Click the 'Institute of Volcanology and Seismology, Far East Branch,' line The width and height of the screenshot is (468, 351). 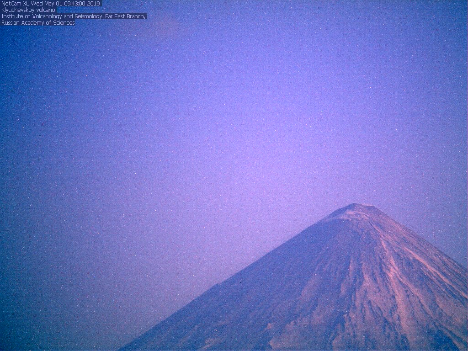tap(73, 16)
